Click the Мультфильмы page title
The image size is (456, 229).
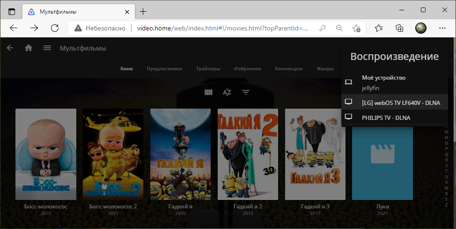pyautogui.click(x=83, y=48)
